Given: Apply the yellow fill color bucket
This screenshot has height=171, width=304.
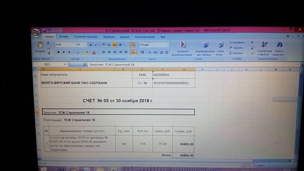Looking at the screenshot, I should [86, 52].
